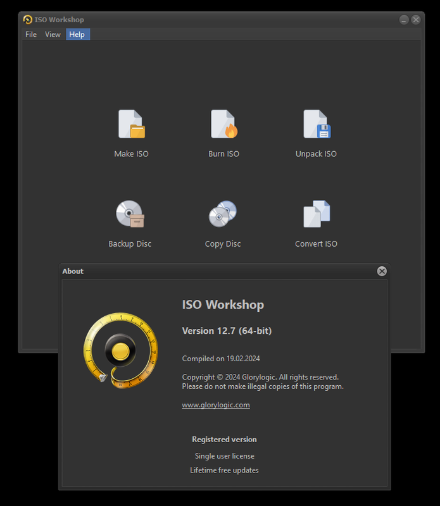This screenshot has height=506, width=440.
Task: Click the tape-measure logo in About dialog
Action: pos(120,350)
